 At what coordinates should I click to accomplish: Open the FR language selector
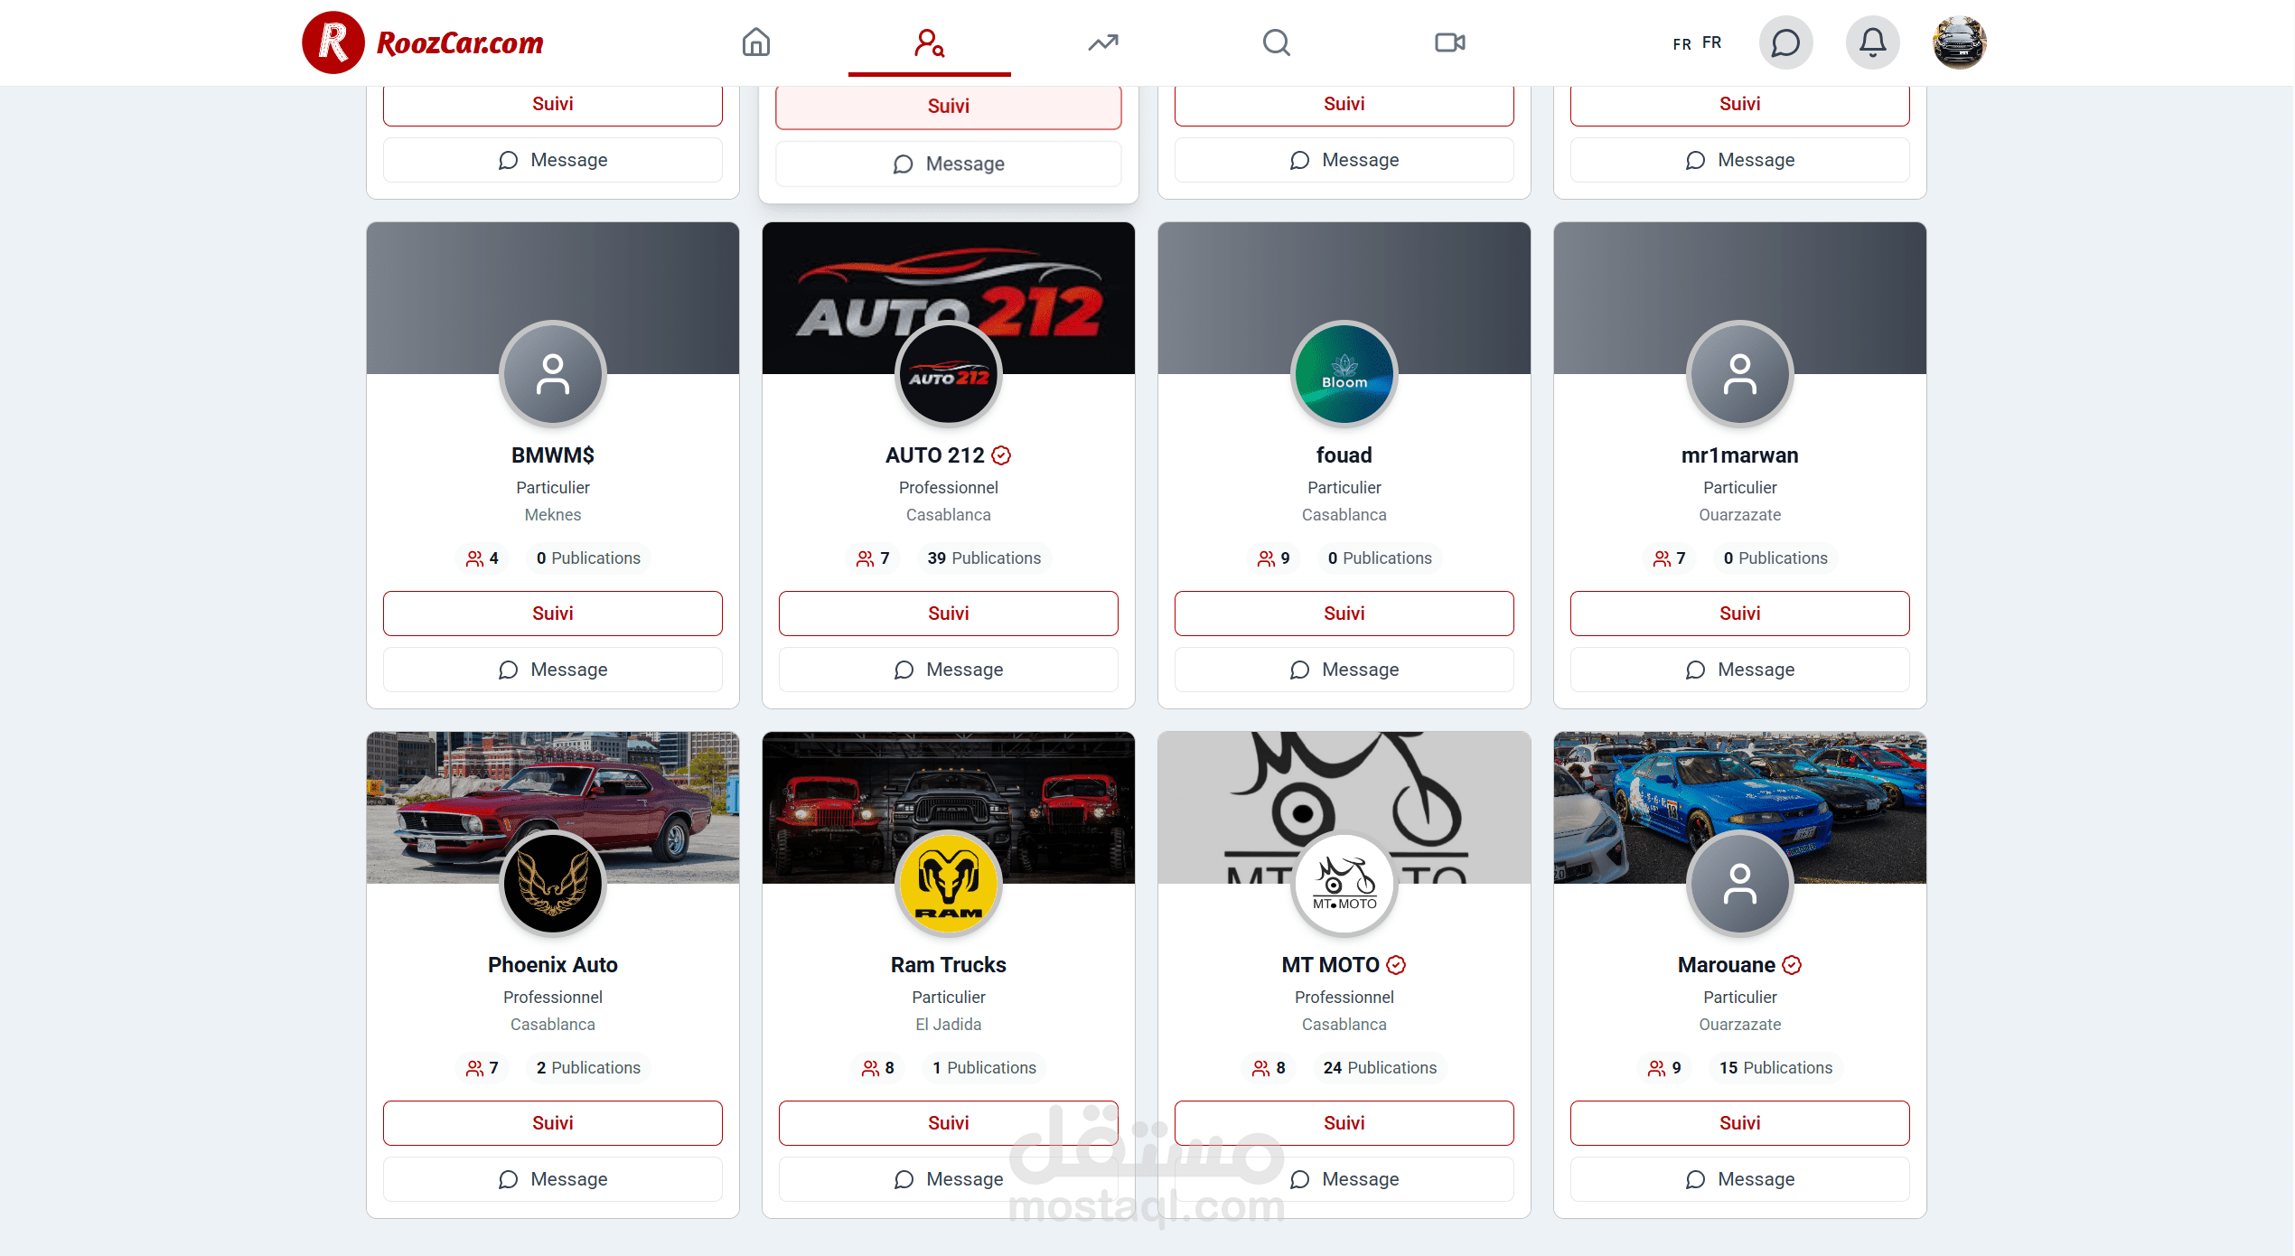[1697, 42]
